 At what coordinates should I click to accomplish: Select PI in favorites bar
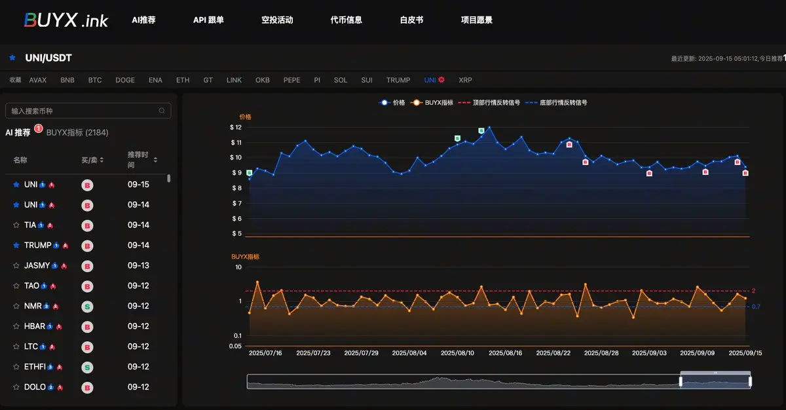(x=317, y=80)
